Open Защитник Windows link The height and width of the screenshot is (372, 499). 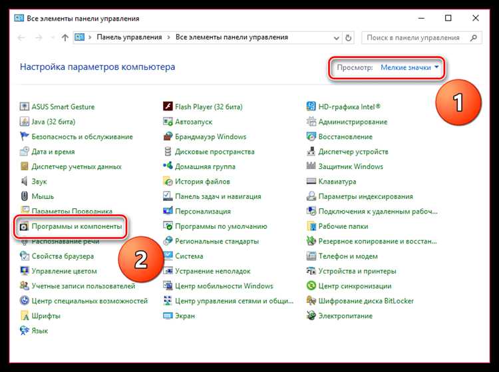point(351,166)
